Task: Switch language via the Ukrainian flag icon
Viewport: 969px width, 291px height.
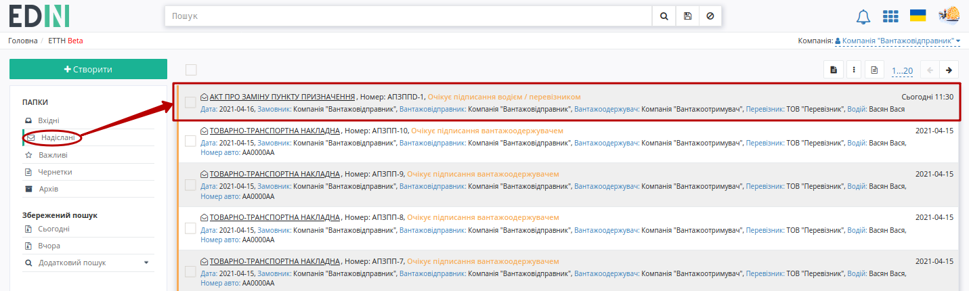Action: click(x=918, y=16)
